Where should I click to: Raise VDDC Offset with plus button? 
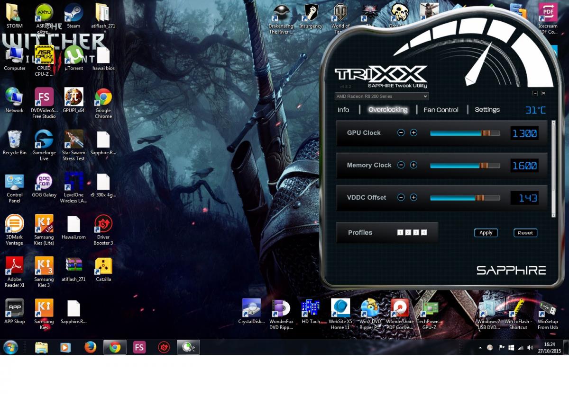pos(413,197)
